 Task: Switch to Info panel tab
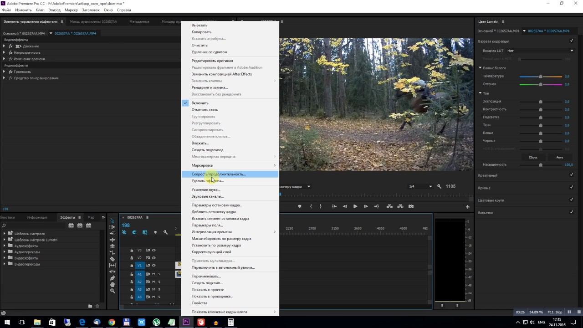click(37, 217)
